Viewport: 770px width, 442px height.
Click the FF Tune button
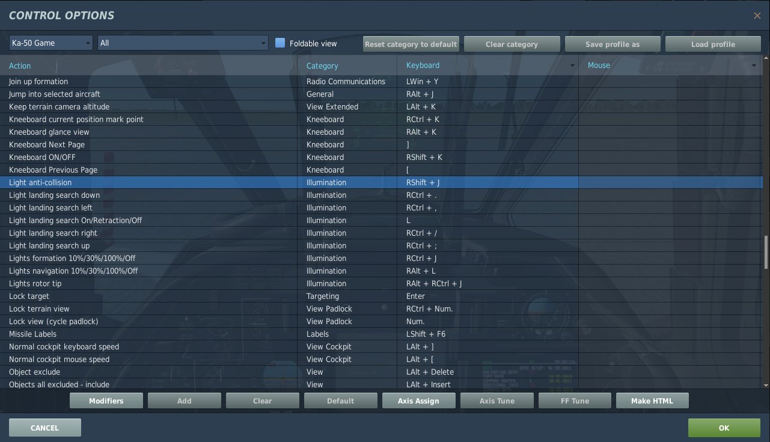click(575, 401)
